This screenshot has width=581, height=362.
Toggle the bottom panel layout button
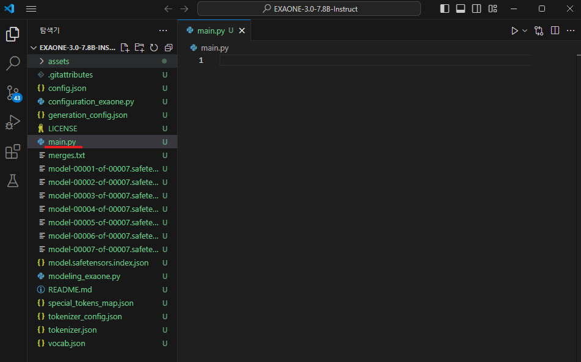pos(461,9)
